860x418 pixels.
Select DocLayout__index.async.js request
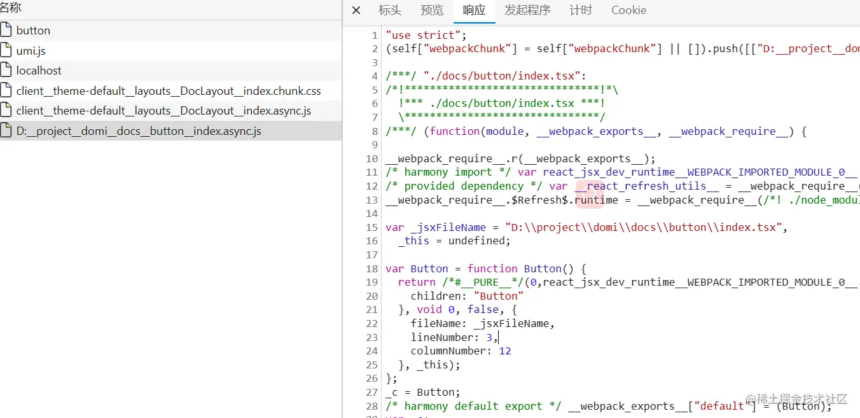click(x=170, y=110)
